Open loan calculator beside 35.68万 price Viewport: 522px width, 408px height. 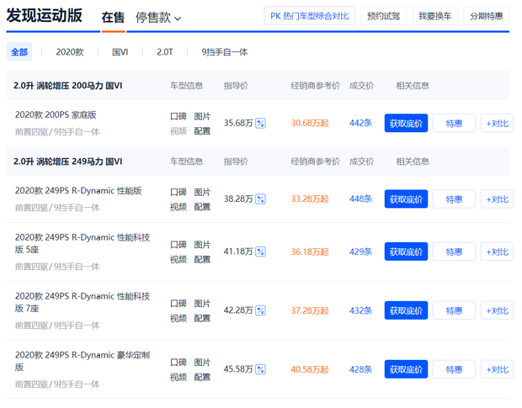(x=261, y=124)
